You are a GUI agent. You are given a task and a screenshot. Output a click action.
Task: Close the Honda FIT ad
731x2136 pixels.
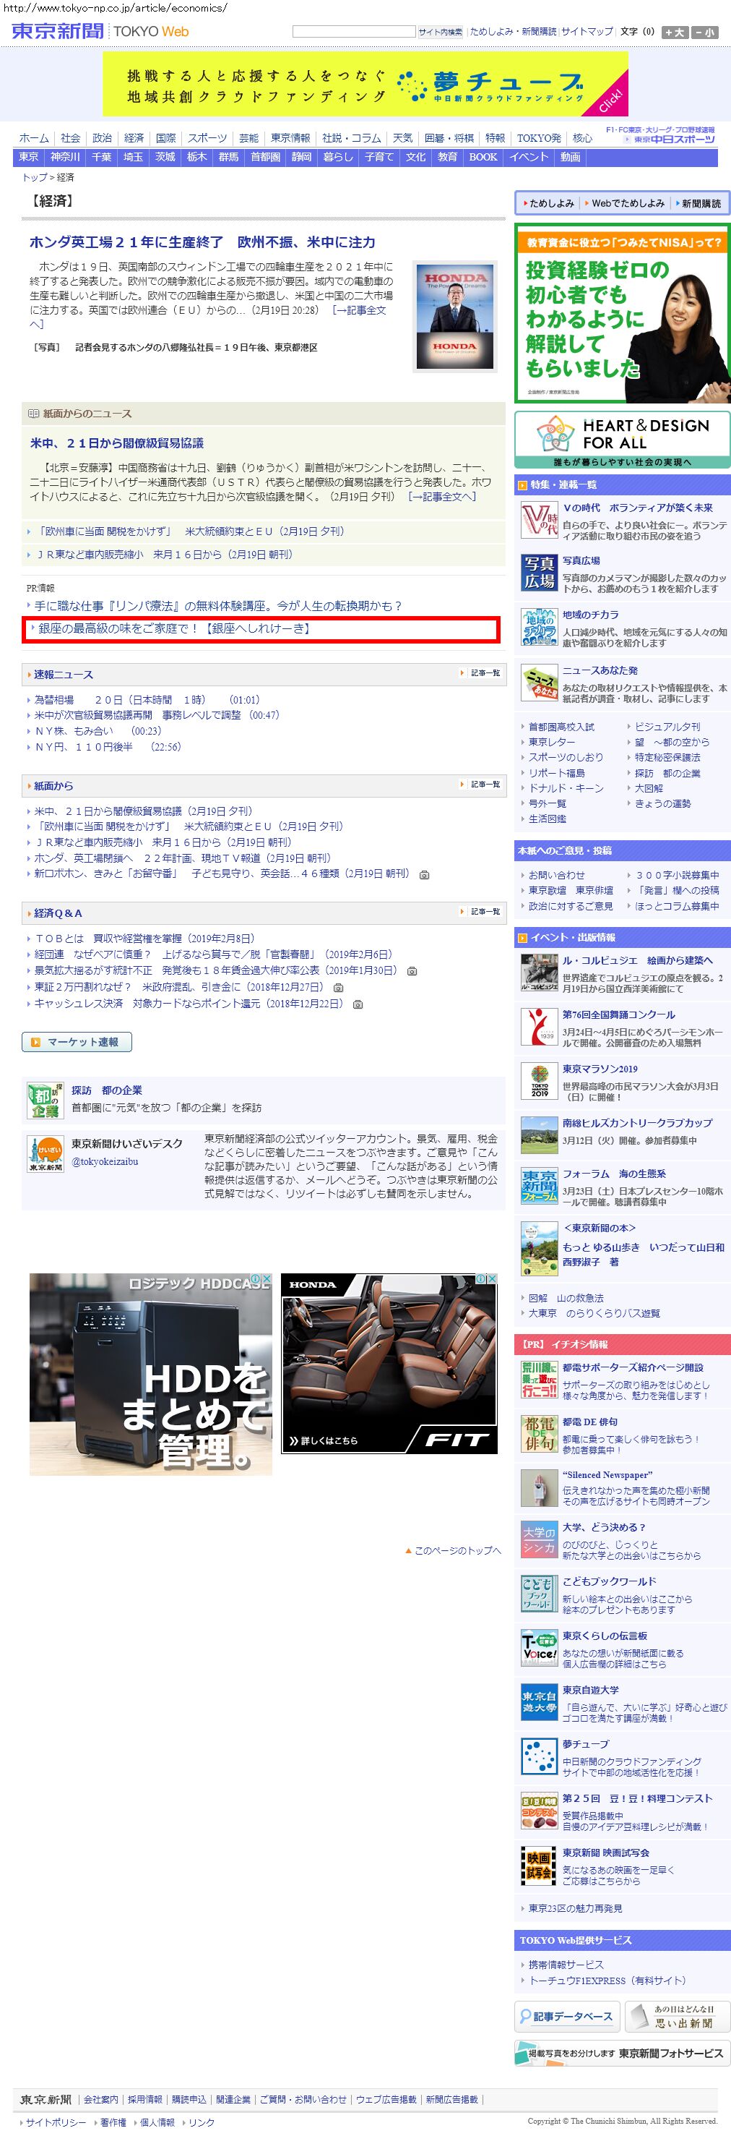492,1279
